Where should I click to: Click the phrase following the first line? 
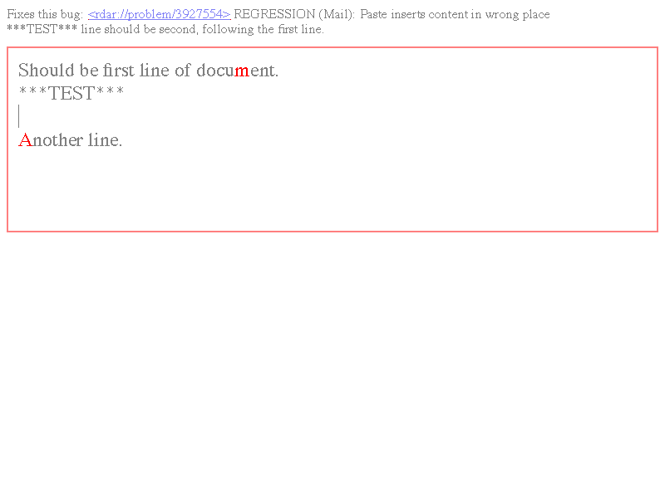coord(263,29)
